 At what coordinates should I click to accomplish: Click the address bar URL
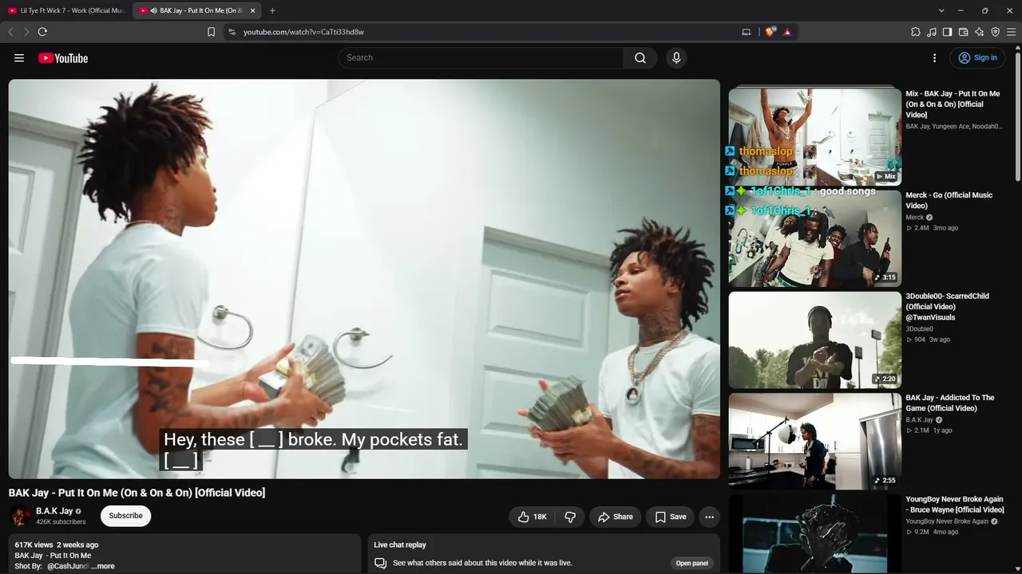coord(303,32)
